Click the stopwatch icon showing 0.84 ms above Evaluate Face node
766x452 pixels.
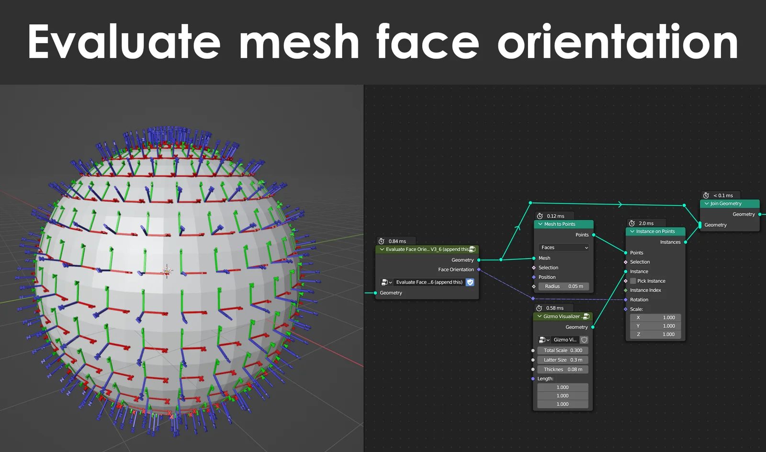point(382,241)
